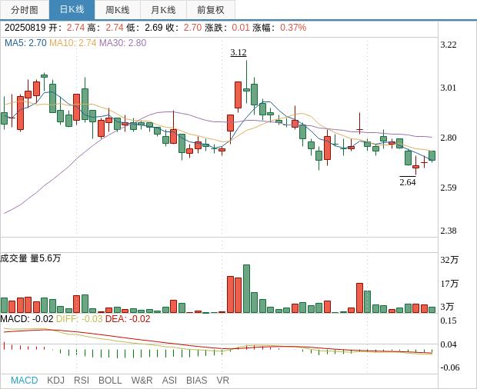Click the 2.38 price axis label
The image size is (477, 389).
click(449, 231)
